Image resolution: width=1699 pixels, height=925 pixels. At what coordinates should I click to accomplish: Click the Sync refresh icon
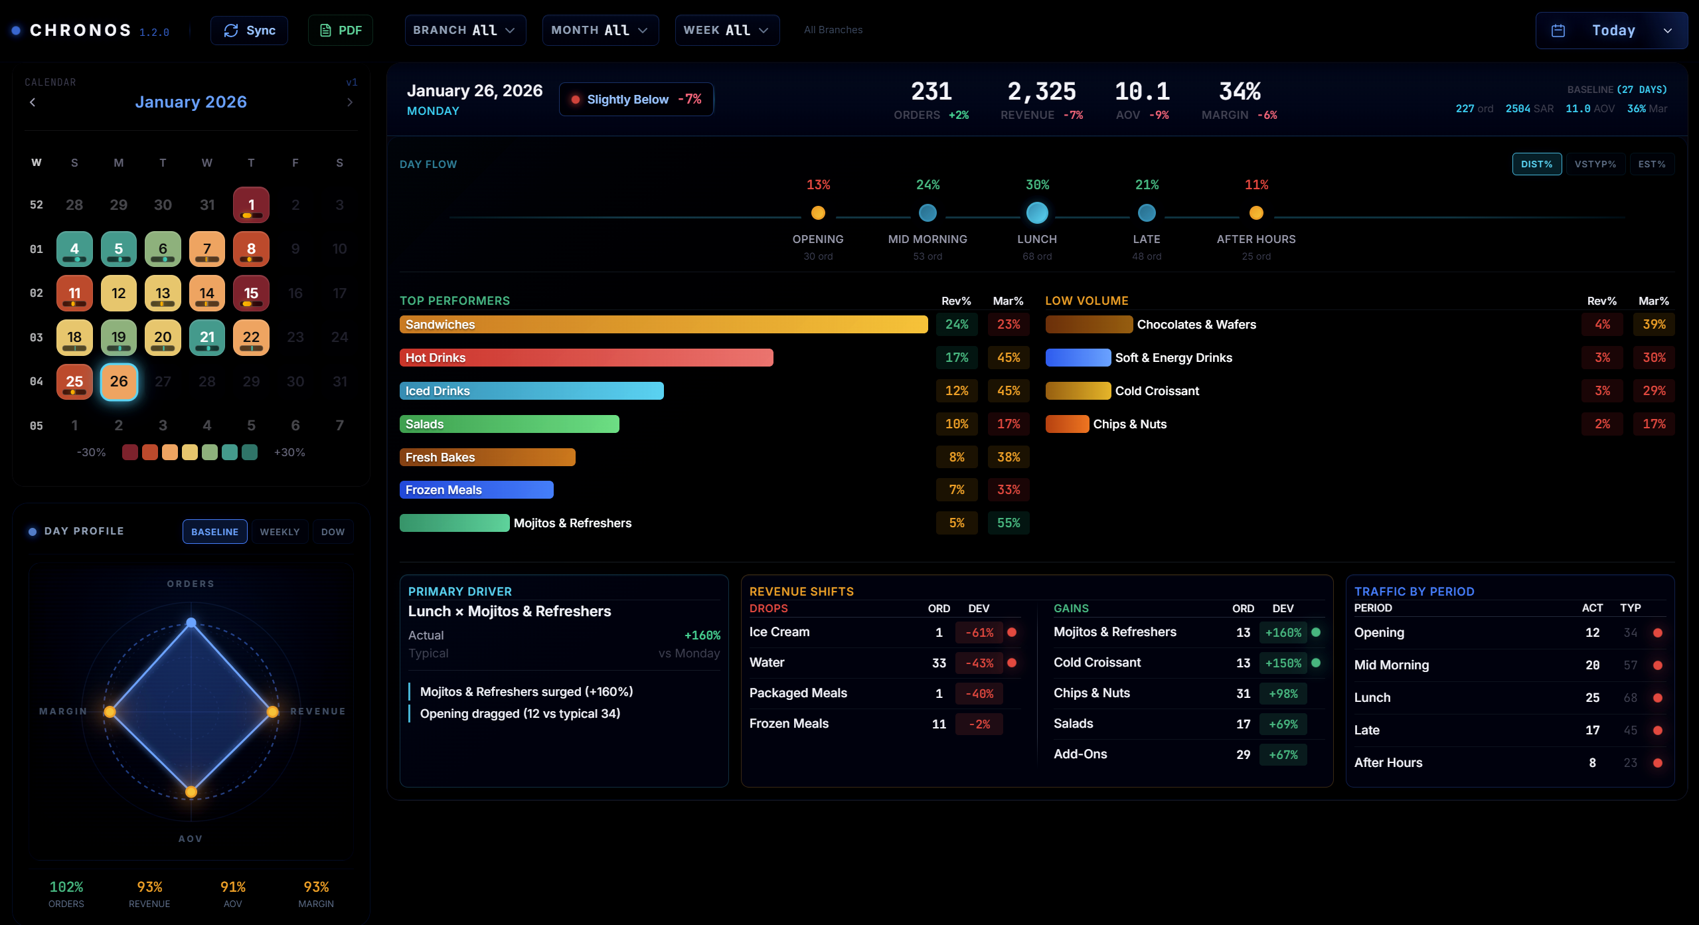tap(231, 30)
